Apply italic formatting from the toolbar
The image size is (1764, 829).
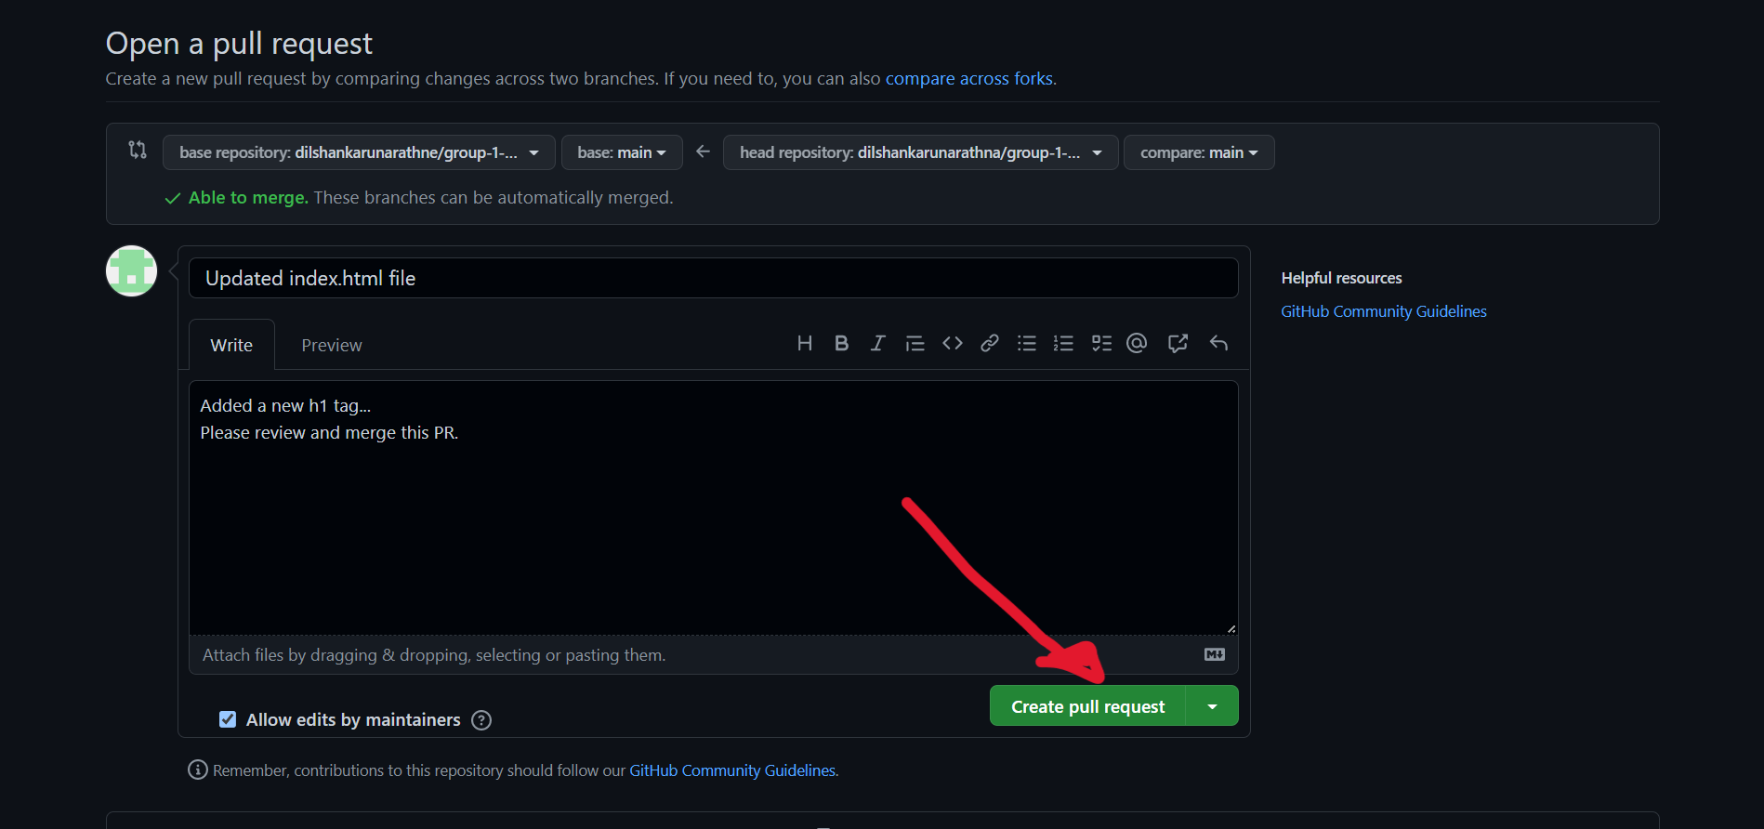(877, 344)
